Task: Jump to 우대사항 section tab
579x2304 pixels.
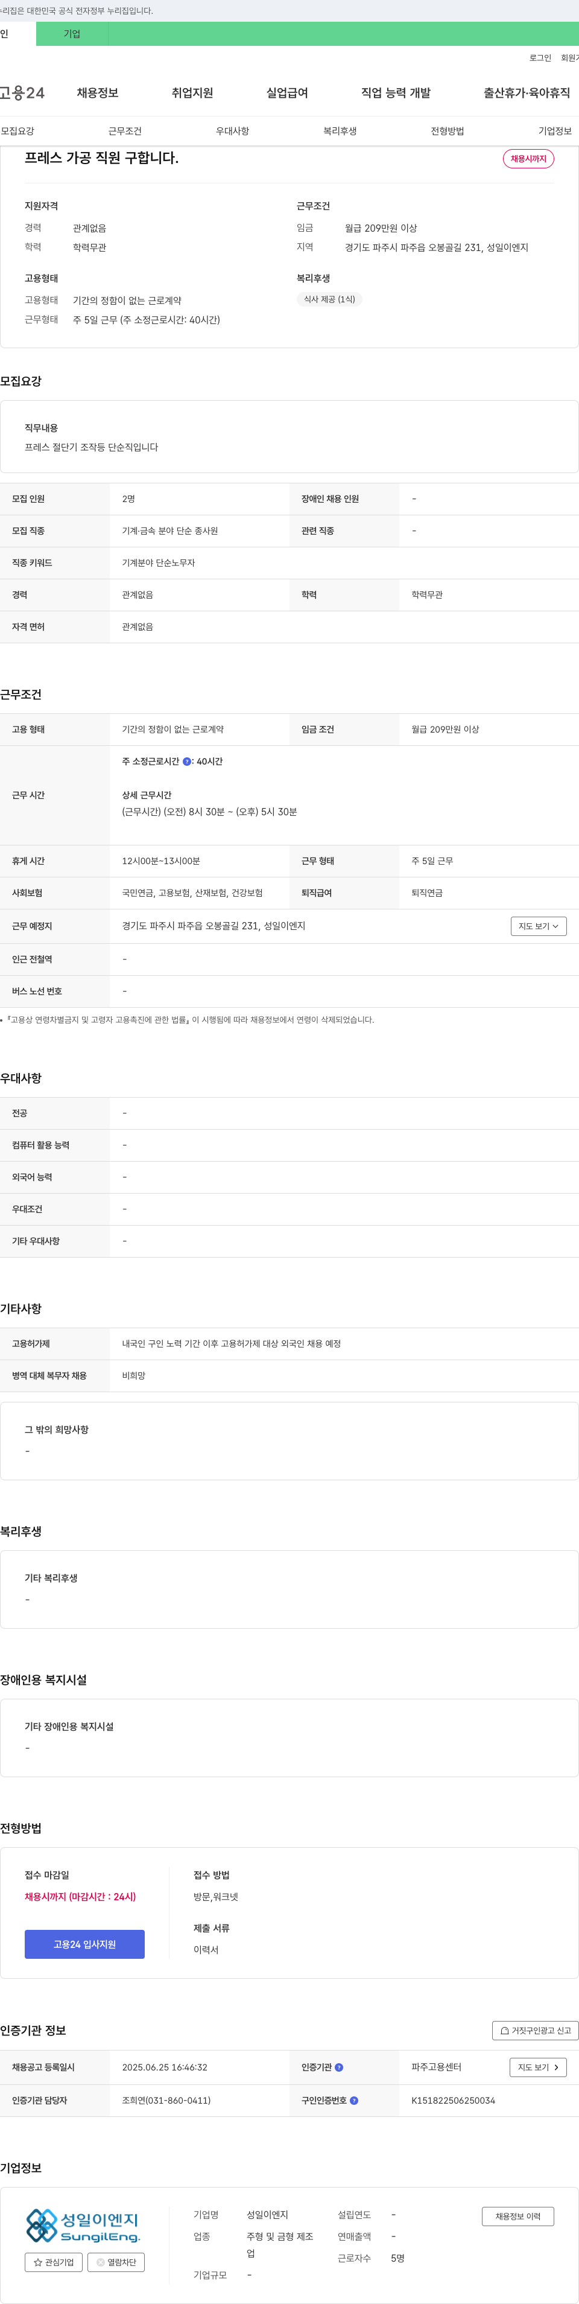Action: pyautogui.click(x=232, y=130)
